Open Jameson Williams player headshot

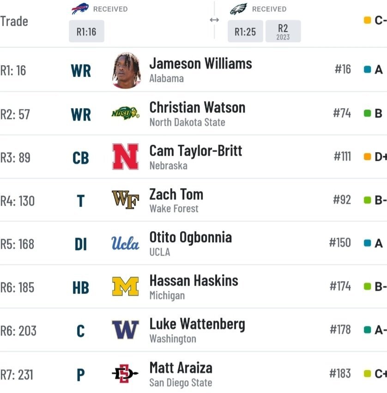point(126,70)
